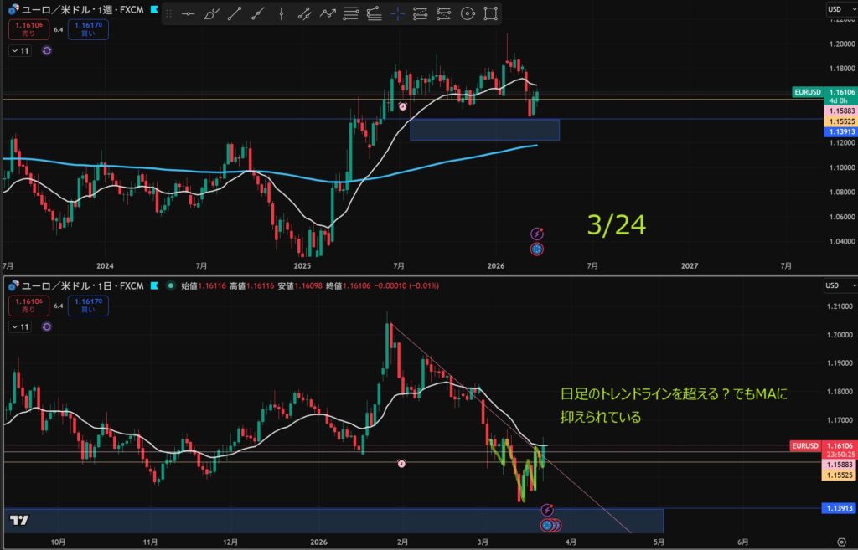This screenshot has height=550, width=858.
Task: Expand the 11 indicators list on weekly chart
Action: coord(19,50)
